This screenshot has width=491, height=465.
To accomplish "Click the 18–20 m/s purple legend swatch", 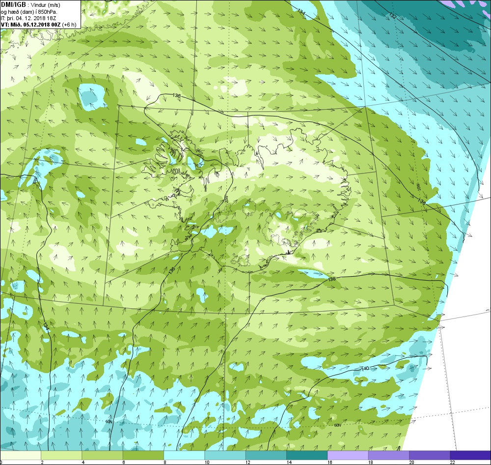I will pyautogui.click(x=389, y=455).
